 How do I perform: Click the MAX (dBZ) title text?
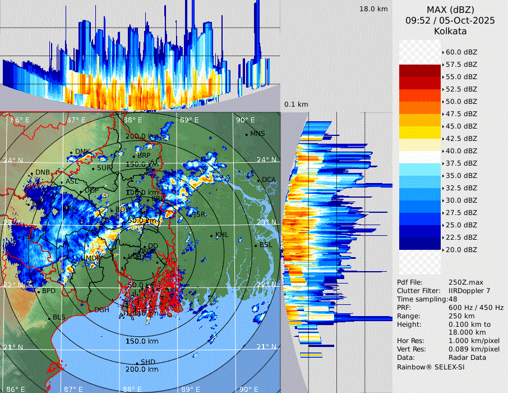point(450,10)
